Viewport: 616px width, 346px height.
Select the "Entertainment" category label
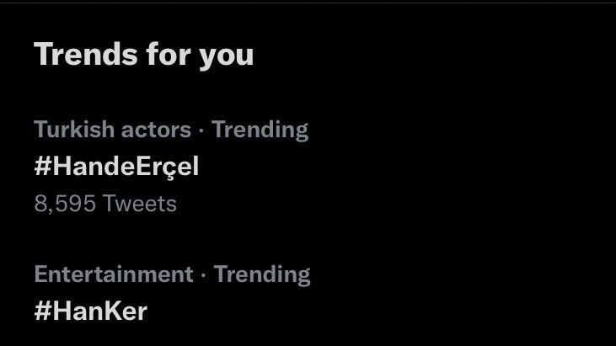(114, 274)
